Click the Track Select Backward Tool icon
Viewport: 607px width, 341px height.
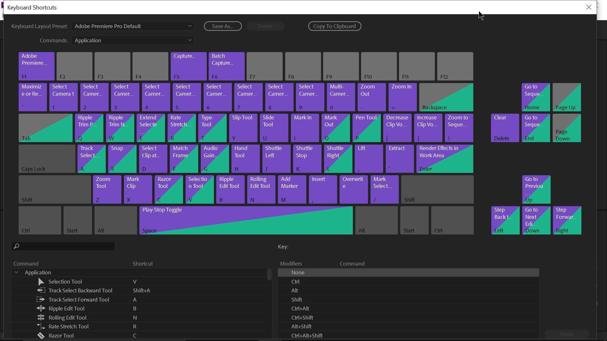click(x=41, y=290)
